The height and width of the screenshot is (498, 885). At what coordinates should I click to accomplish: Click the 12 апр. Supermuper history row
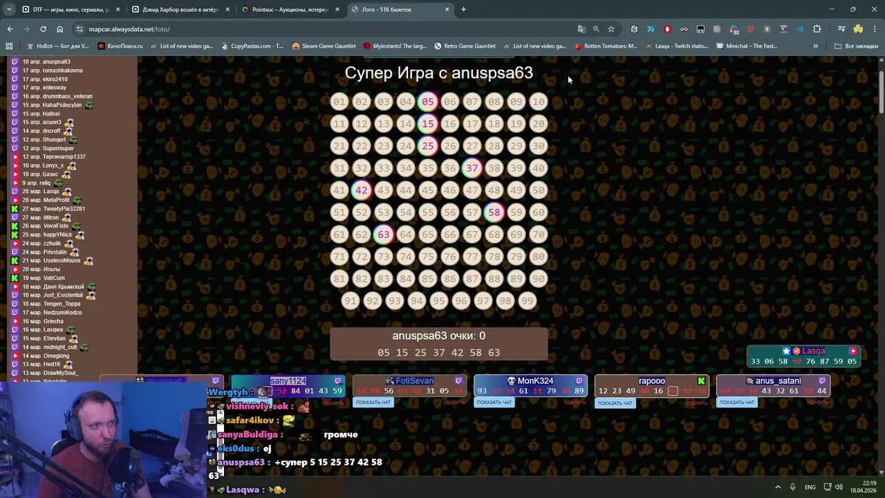pos(48,148)
